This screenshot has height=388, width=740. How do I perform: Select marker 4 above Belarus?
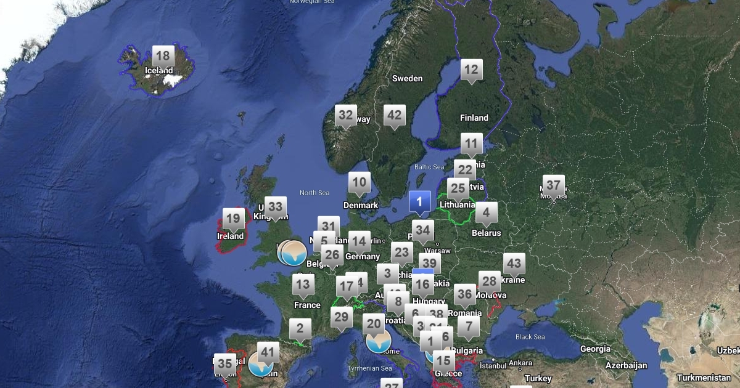[486, 214]
